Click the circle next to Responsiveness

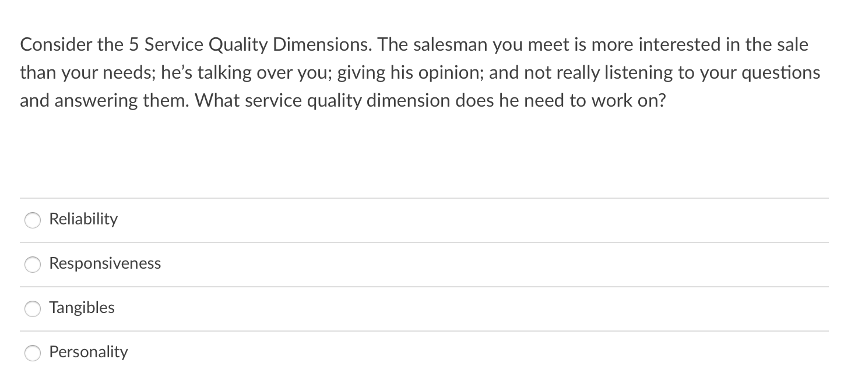33,265
